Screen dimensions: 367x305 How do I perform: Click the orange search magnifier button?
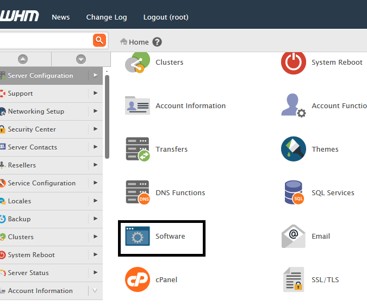(x=99, y=40)
